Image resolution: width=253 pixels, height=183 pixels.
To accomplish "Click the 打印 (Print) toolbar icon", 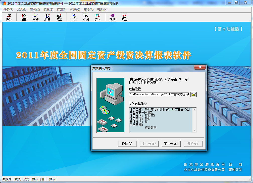I will click(x=74, y=17).
